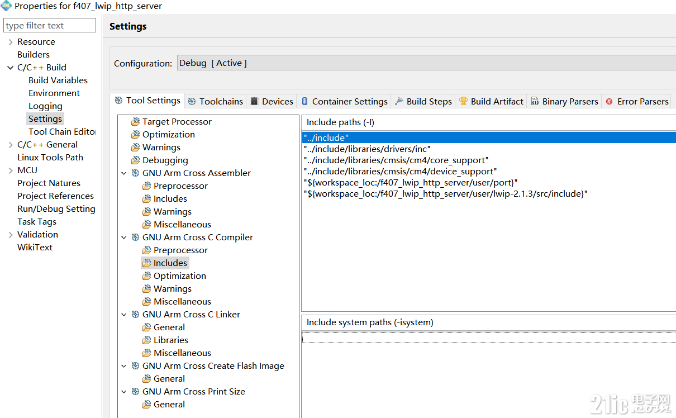Expand the MCU node
Screen dimensions: 676x418
pyautogui.click(x=10, y=170)
